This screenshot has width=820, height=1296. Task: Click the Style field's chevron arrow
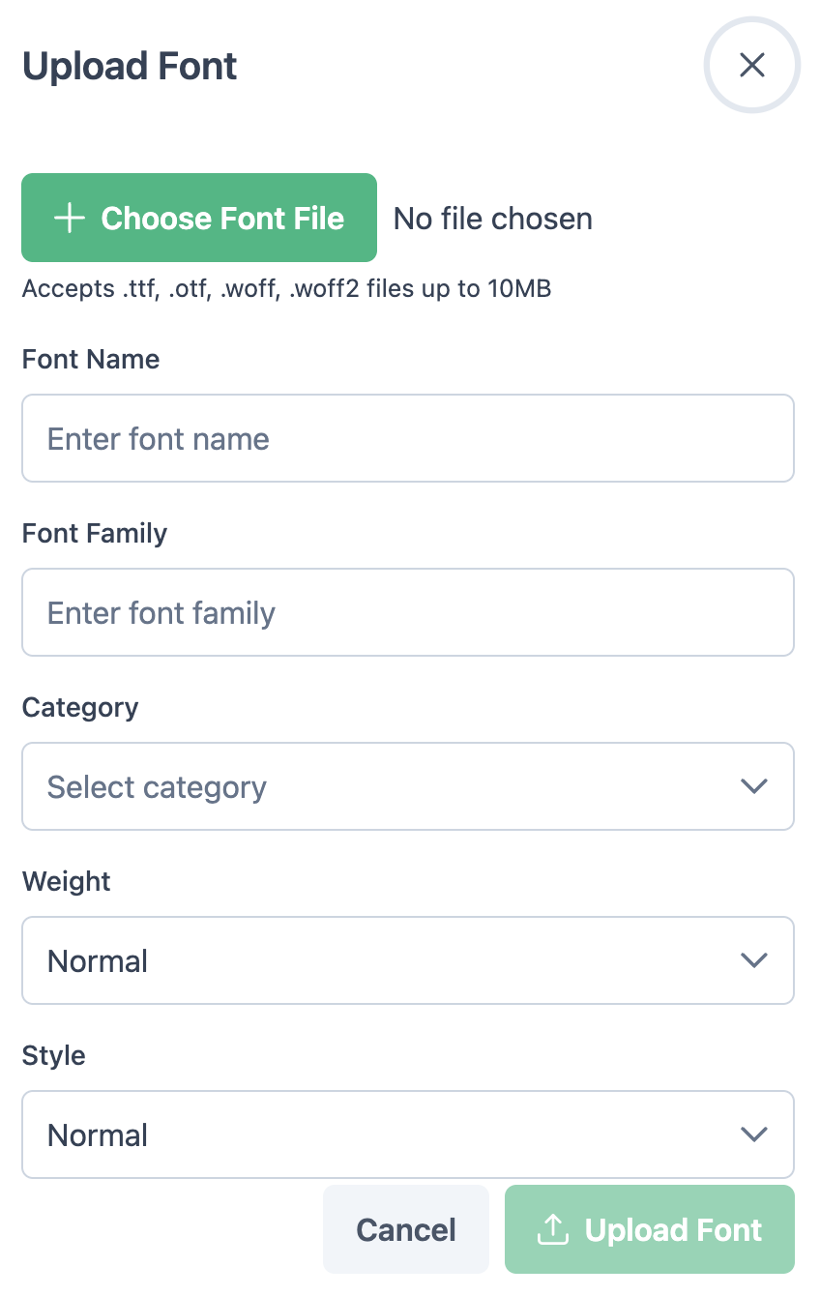(753, 1134)
